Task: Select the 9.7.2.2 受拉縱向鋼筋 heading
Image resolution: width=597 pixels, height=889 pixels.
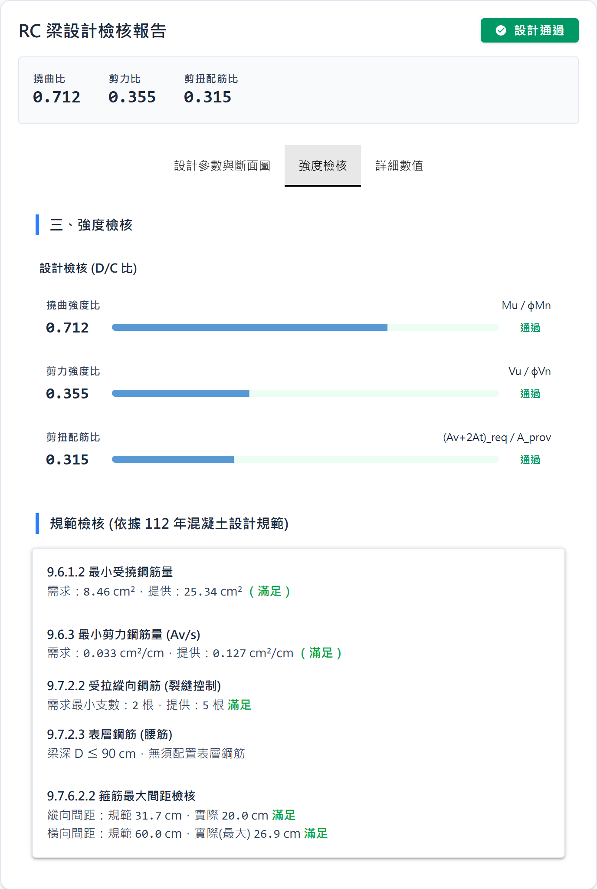Action: [134, 687]
